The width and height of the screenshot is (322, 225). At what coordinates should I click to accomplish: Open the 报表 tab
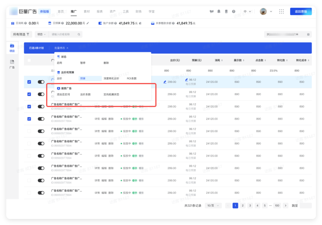click(100, 12)
